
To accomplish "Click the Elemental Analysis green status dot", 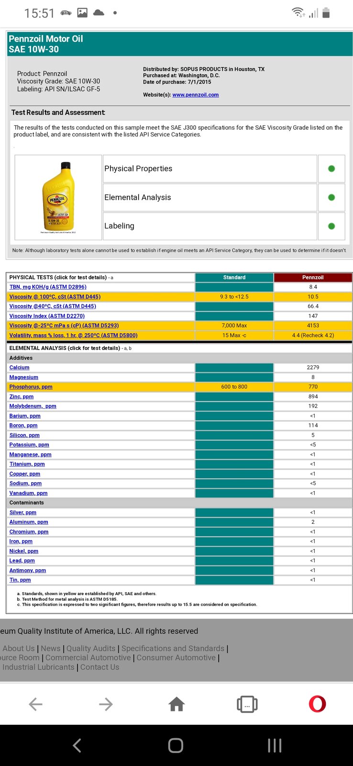I will [331, 197].
